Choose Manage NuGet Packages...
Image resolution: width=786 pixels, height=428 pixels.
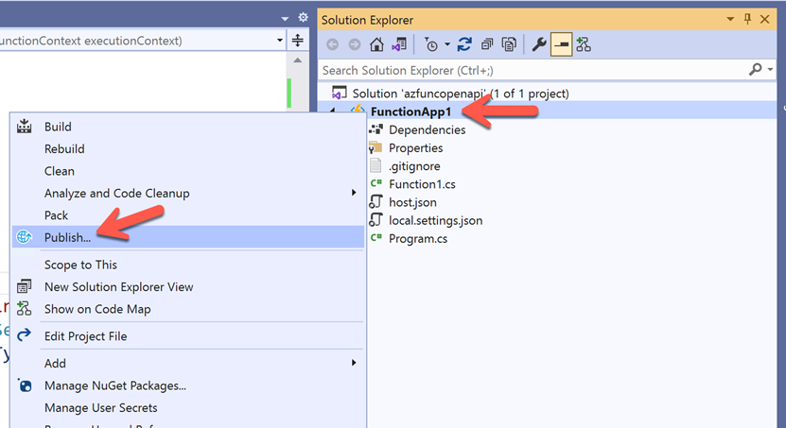click(x=188, y=385)
